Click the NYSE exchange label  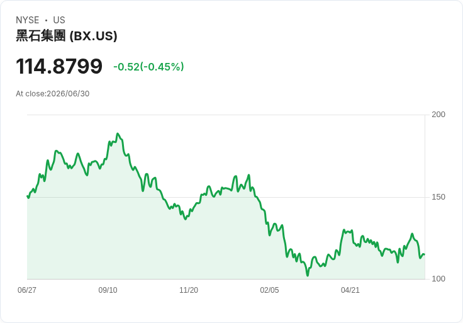28,20
